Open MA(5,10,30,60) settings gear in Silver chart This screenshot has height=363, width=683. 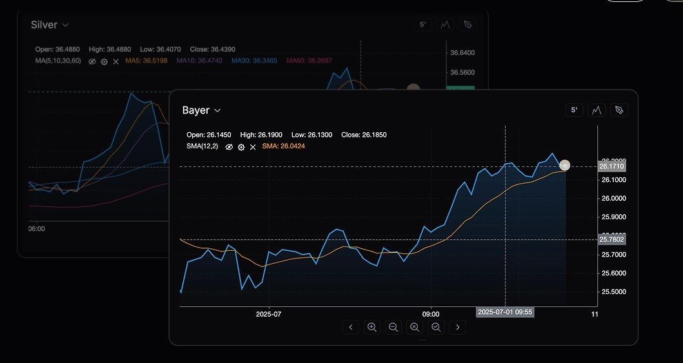click(x=104, y=61)
